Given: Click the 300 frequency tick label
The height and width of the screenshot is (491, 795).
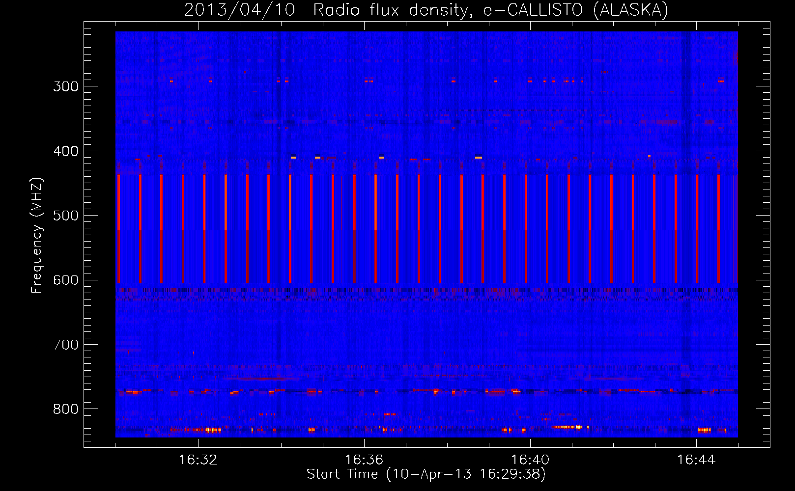Looking at the screenshot, I should tap(66, 86).
